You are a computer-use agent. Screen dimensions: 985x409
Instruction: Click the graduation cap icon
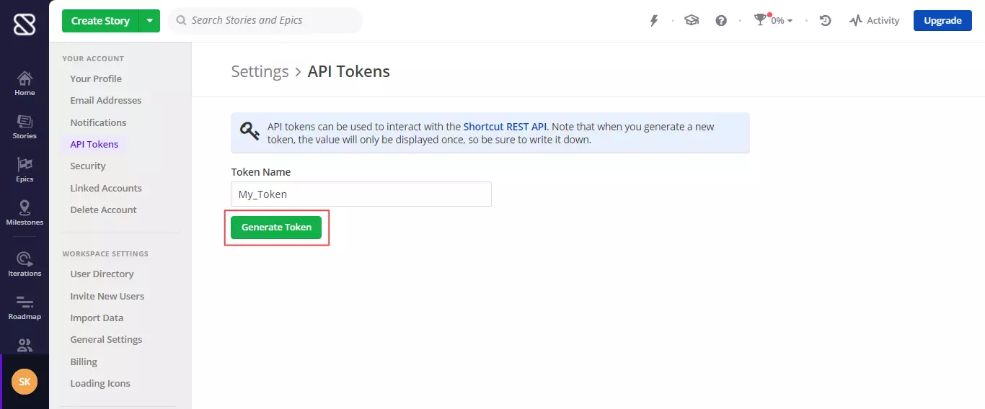[692, 21]
